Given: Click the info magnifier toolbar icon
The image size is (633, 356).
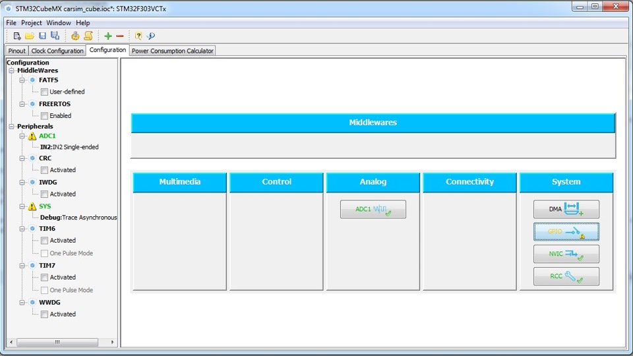Looking at the screenshot, I should pyautogui.click(x=150, y=36).
